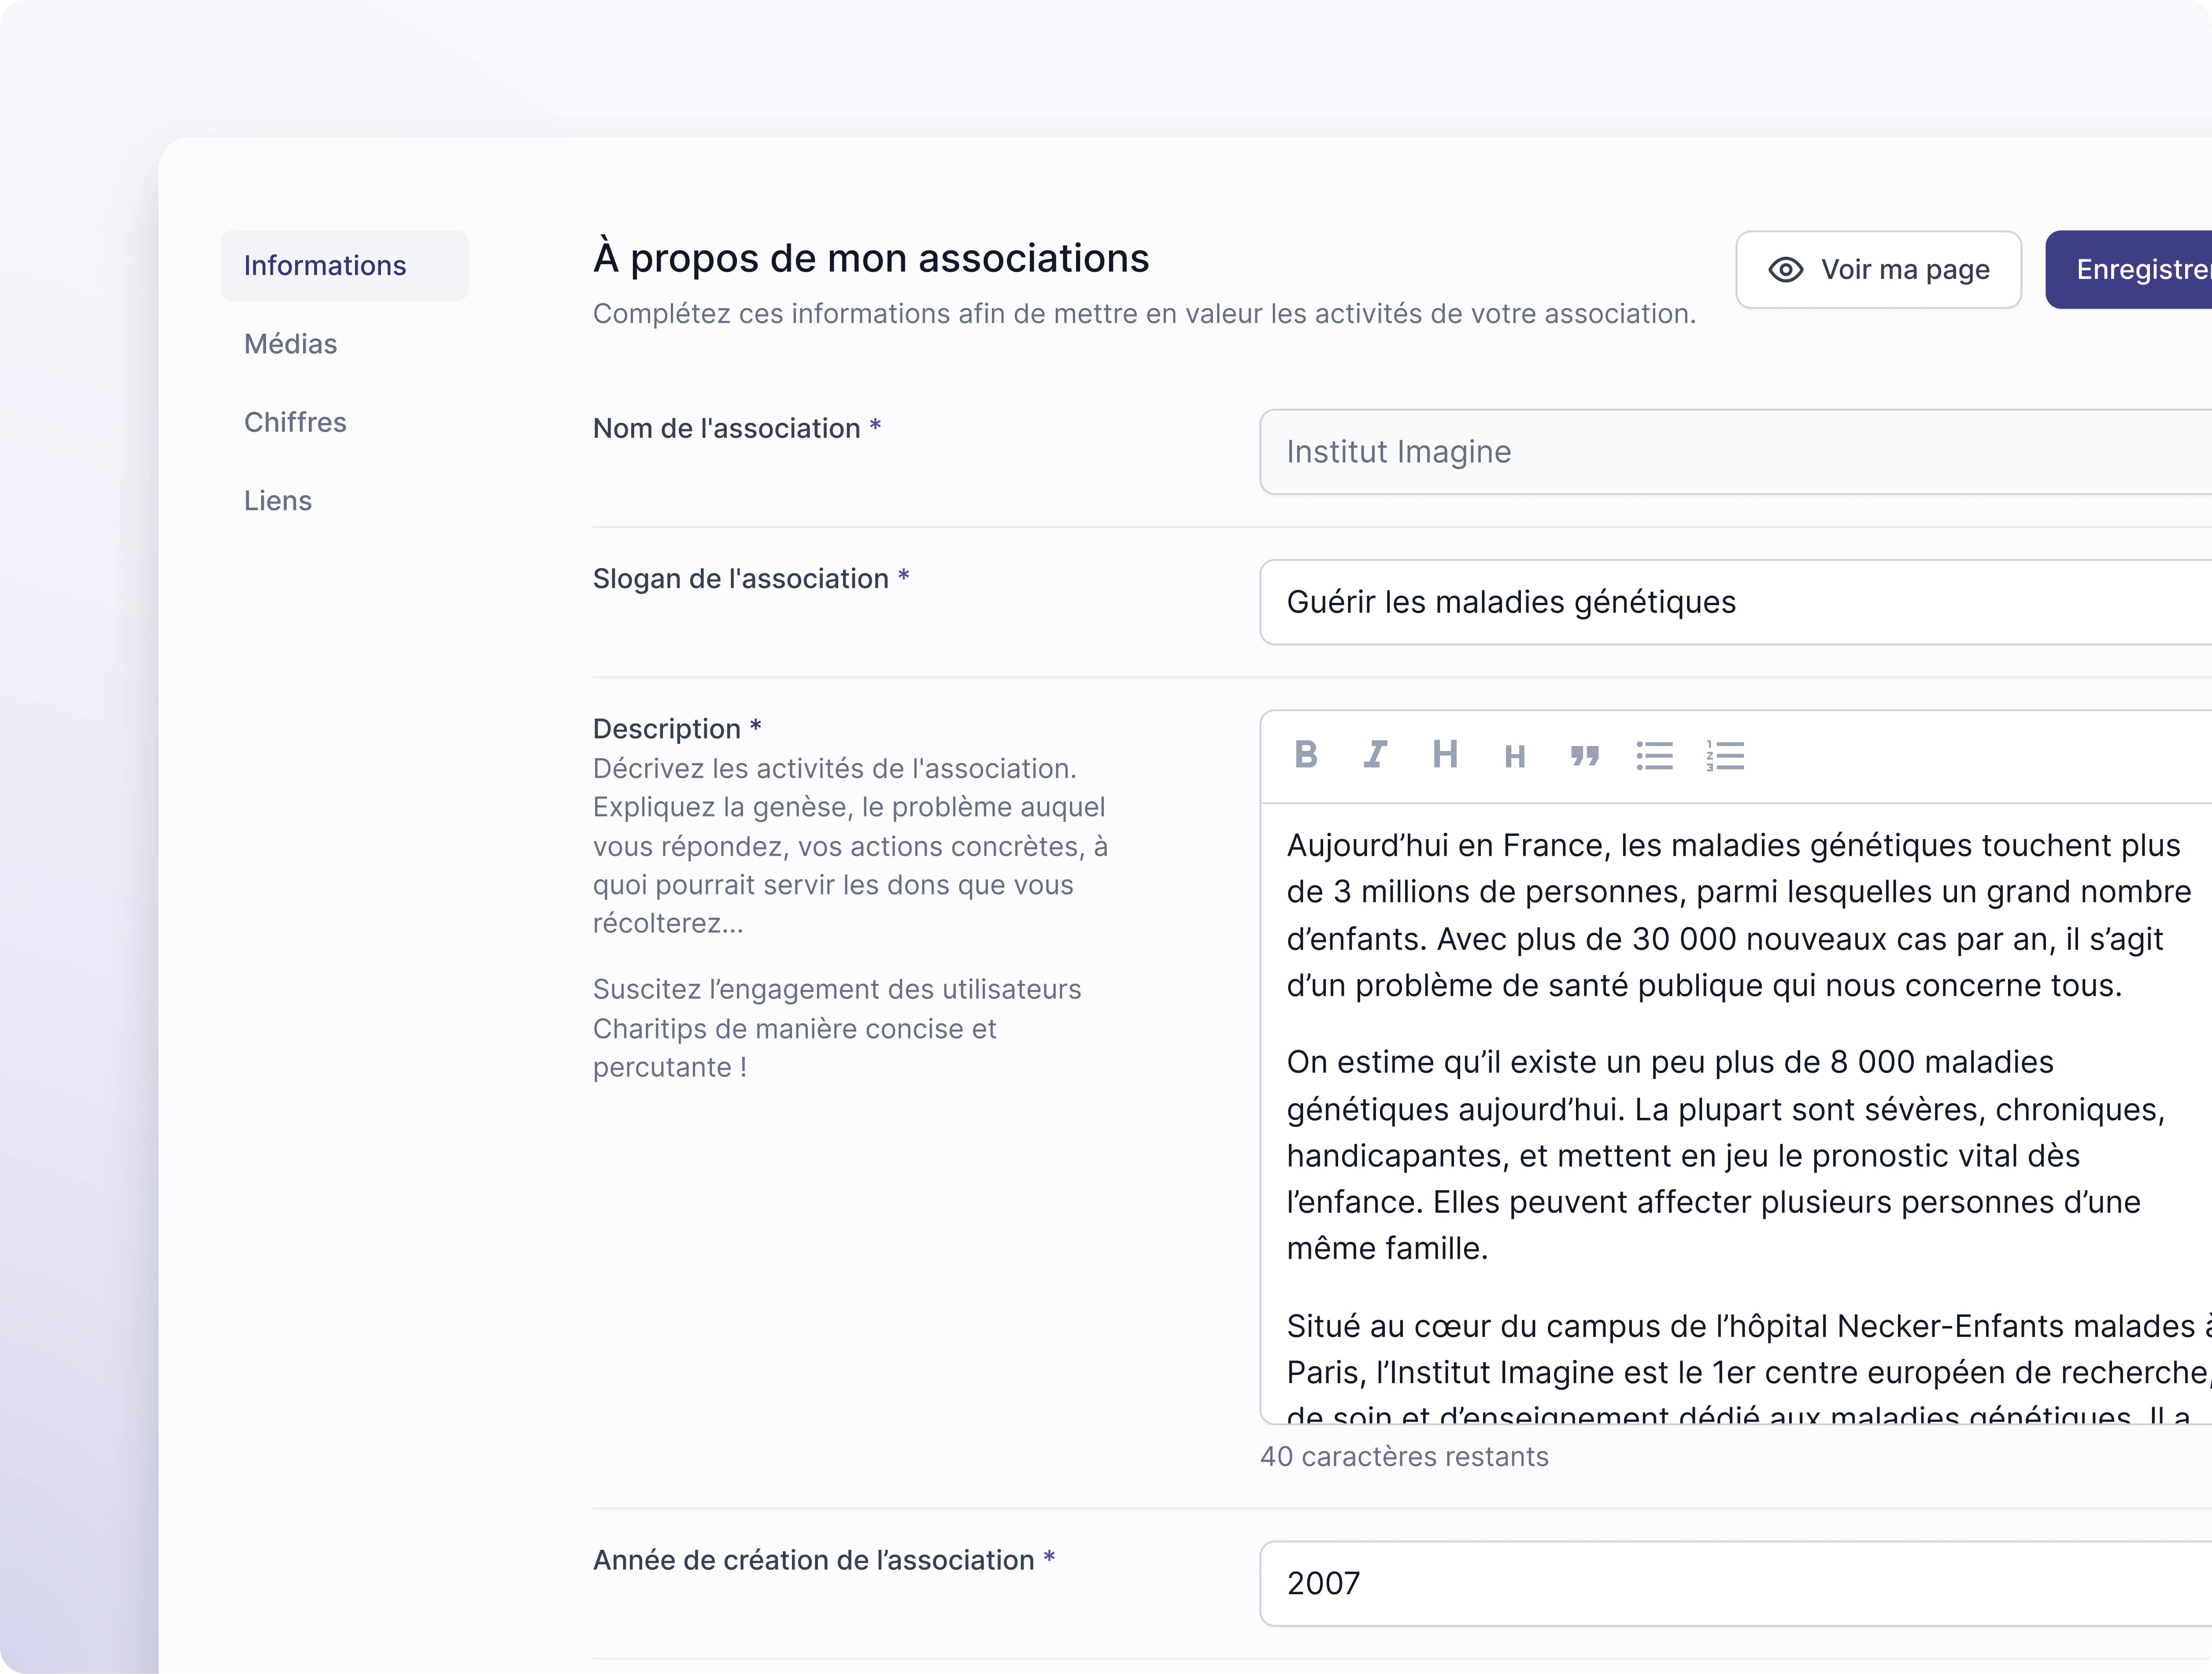Screen dimensions: 2212x1674
Task: Insert a blockquote in the description
Action: [x=1585, y=756]
